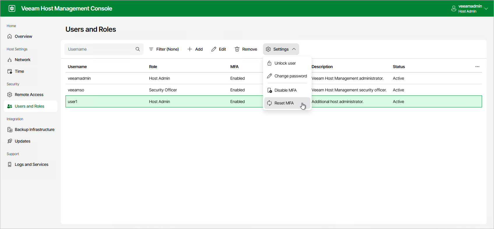Click the search magnifier icon
494x229 pixels.
(x=138, y=49)
